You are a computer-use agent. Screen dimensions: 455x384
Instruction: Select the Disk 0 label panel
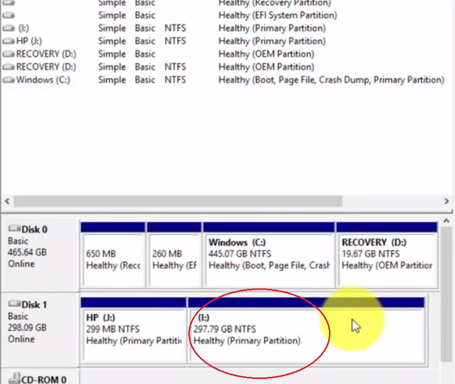pyautogui.click(x=40, y=255)
